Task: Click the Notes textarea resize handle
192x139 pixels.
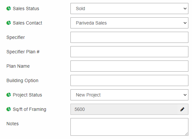Action: coord(186,134)
